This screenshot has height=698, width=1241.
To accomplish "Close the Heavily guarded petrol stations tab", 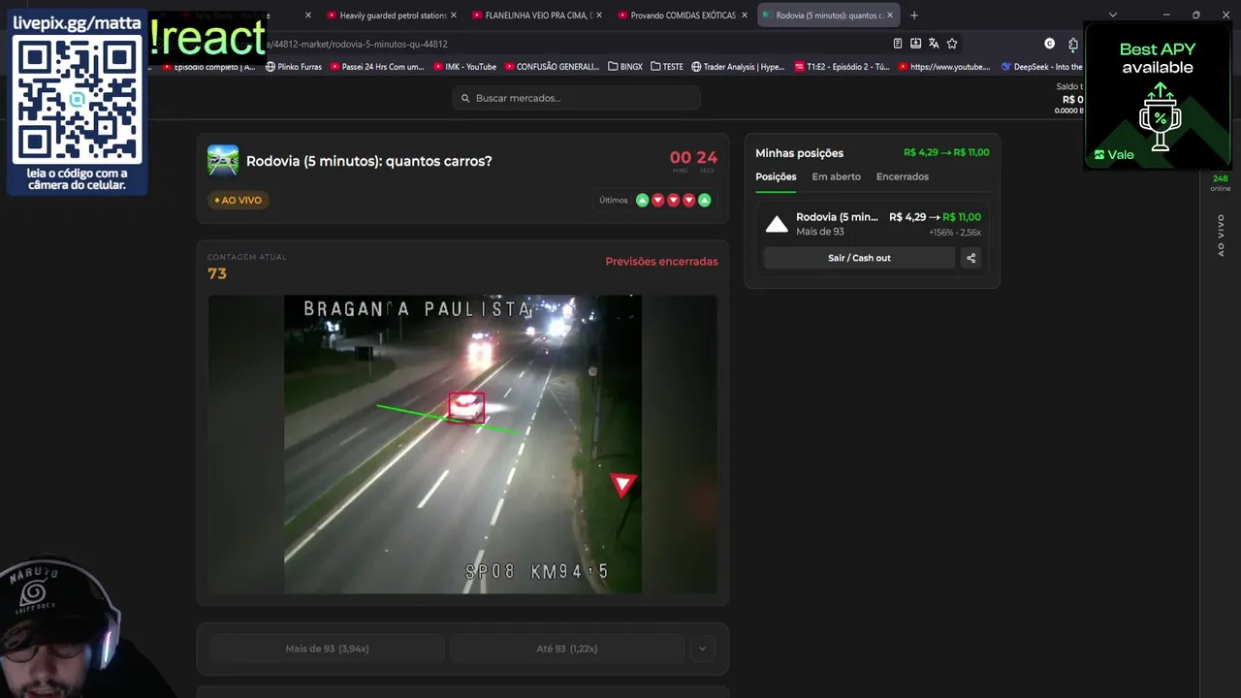I will coord(453,16).
